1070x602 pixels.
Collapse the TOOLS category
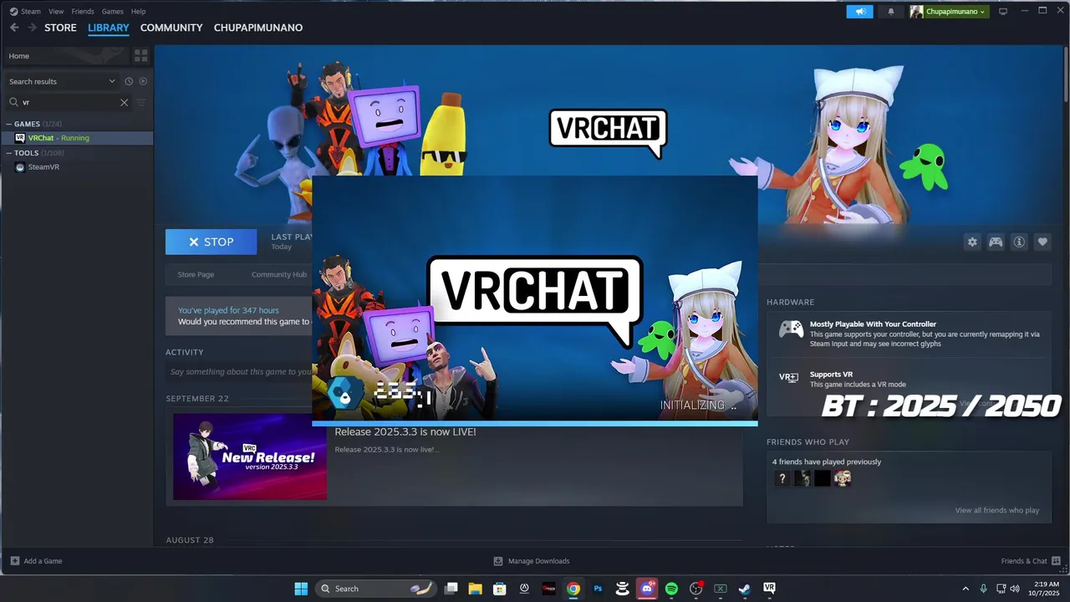9,153
